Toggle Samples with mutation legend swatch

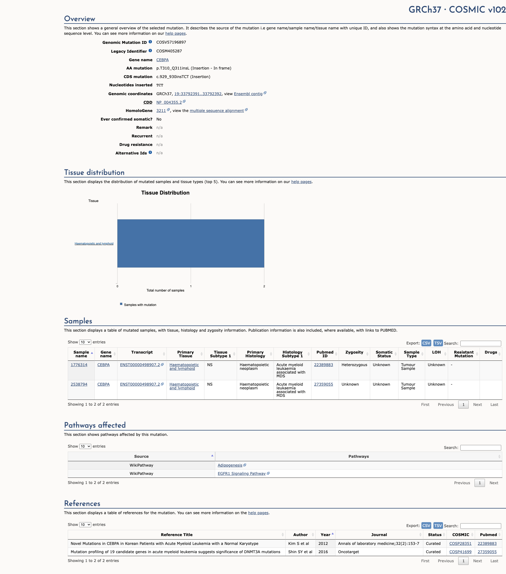pos(121,304)
